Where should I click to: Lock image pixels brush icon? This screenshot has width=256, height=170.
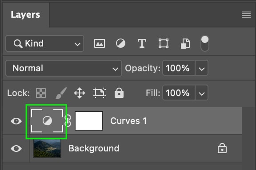point(61,93)
